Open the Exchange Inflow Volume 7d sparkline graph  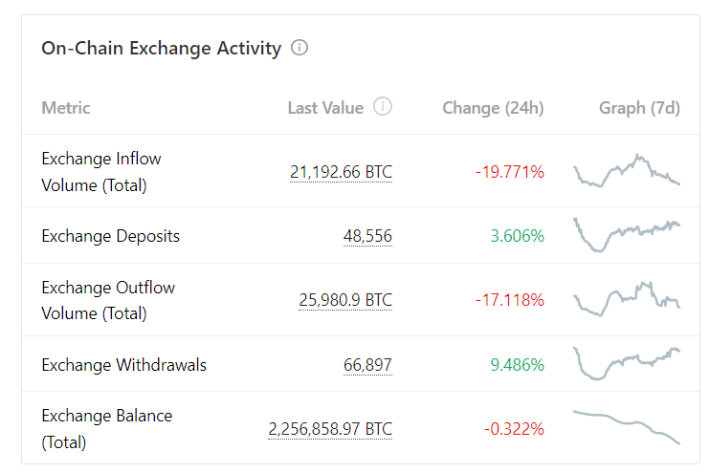point(627,171)
